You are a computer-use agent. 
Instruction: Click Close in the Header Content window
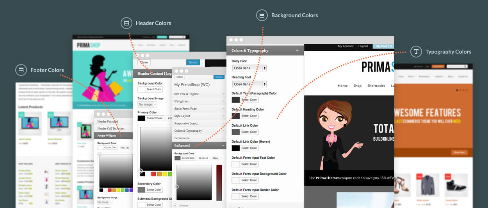[x=144, y=62]
